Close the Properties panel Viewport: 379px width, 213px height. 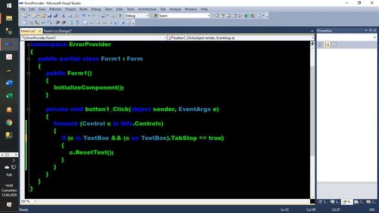pyautogui.click(x=375, y=31)
